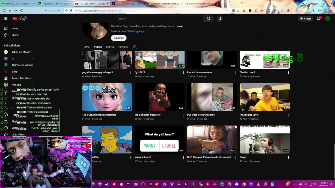The image size is (335, 188).
Task: Open options menu for 'Drape' video
Action: (288, 157)
